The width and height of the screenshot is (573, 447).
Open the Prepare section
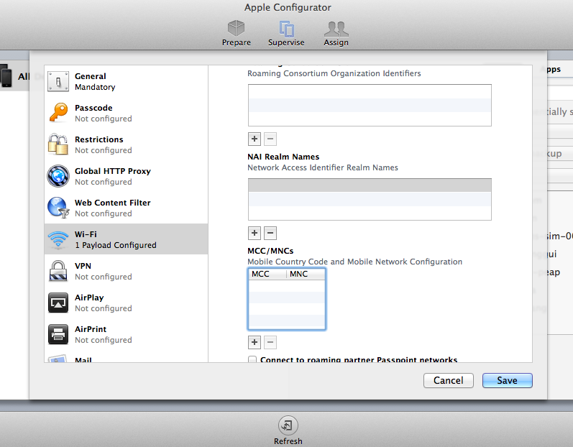pyautogui.click(x=236, y=33)
